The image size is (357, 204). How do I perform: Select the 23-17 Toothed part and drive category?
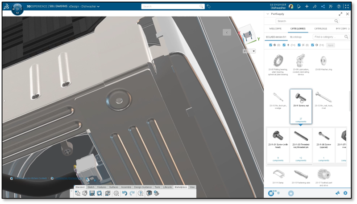(324, 177)
